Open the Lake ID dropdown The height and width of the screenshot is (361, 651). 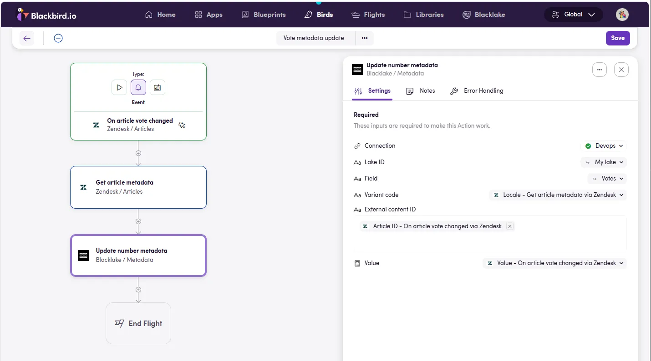604,162
